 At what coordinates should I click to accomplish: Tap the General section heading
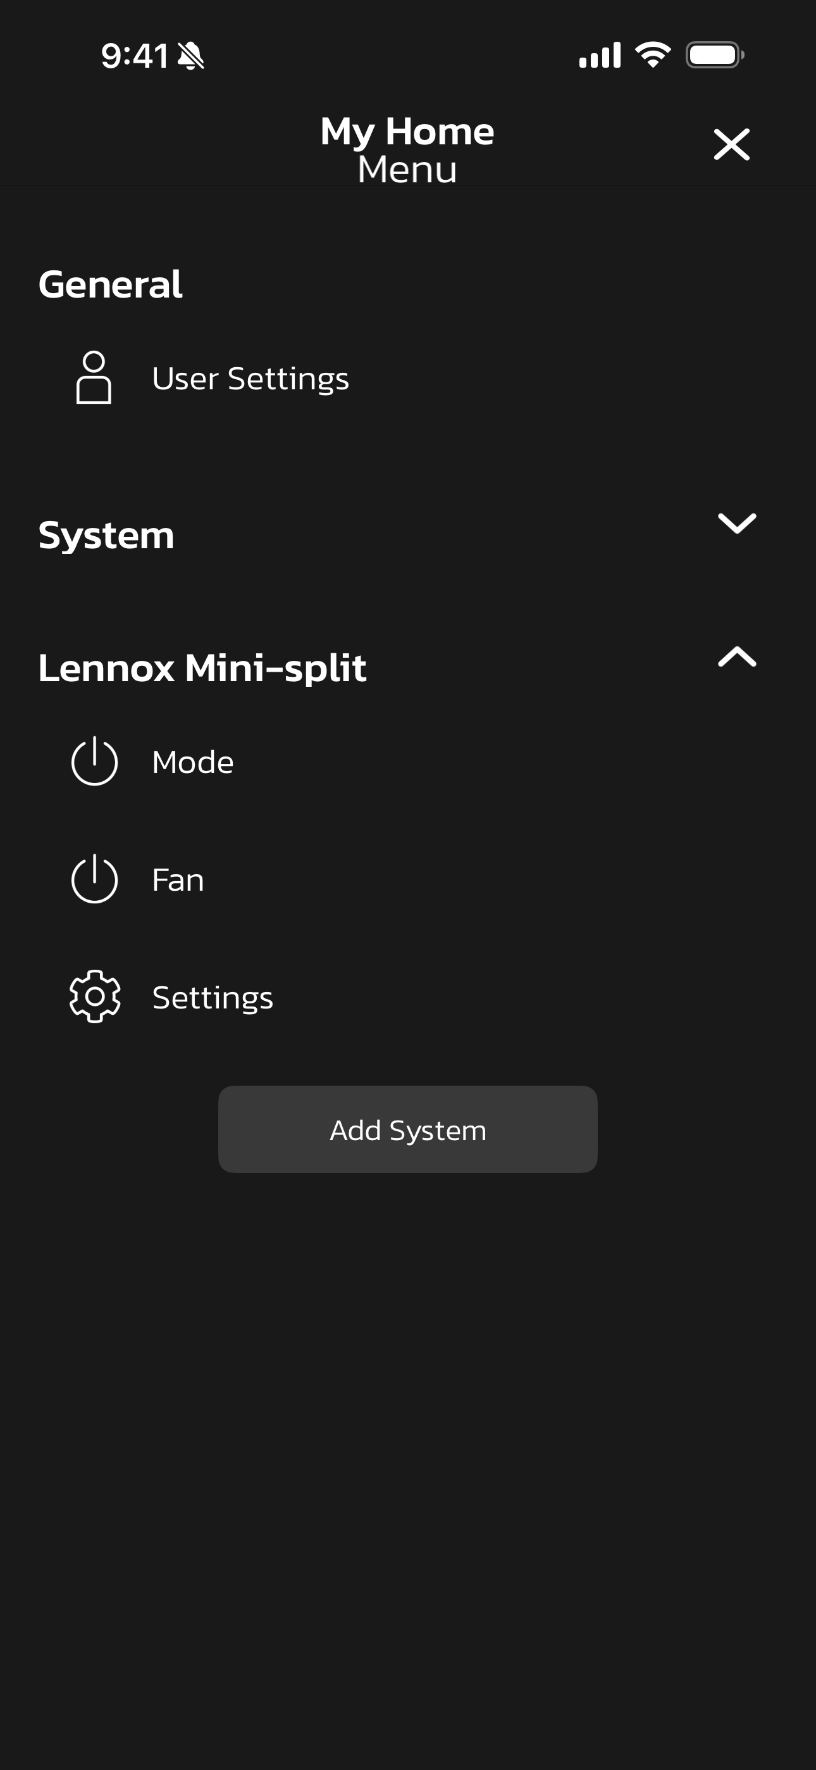[x=111, y=284]
